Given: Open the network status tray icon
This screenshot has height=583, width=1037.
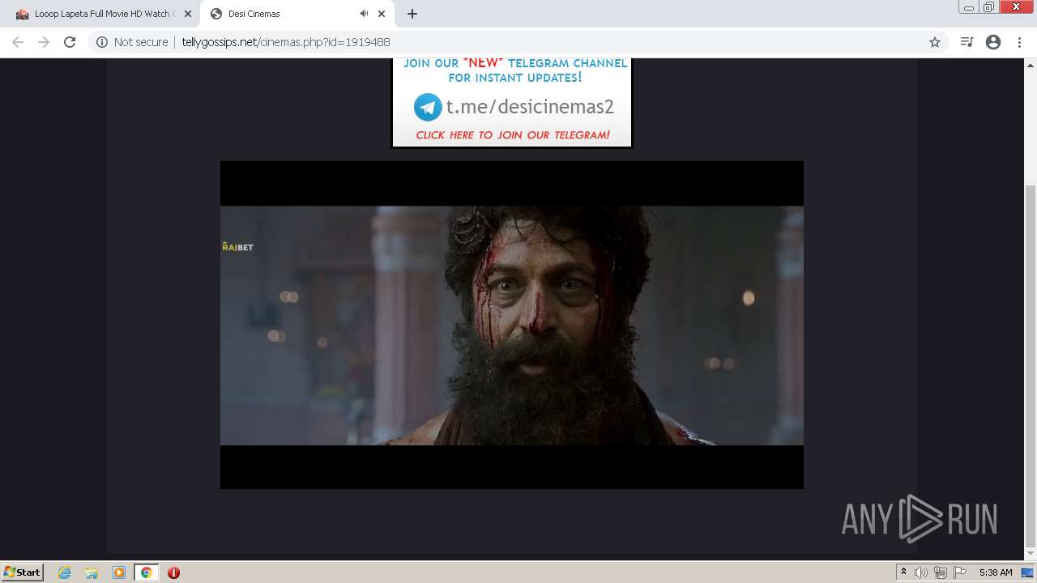Looking at the screenshot, I should click(x=941, y=572).
